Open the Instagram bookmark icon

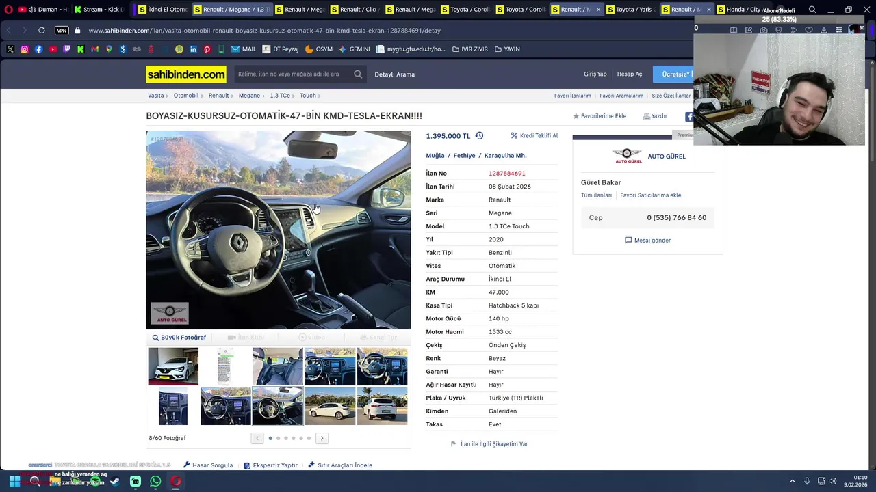[25, 49]
